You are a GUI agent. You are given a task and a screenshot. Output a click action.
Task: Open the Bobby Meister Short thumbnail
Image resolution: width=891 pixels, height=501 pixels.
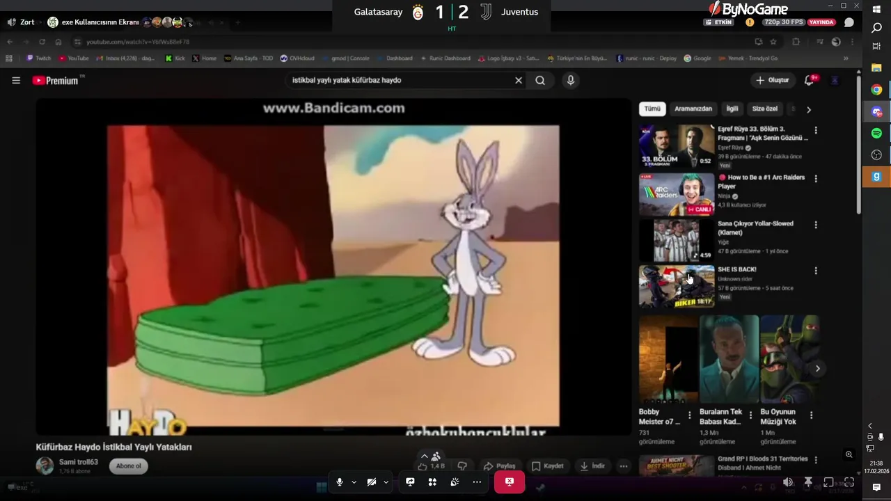(x=668, y=360)
